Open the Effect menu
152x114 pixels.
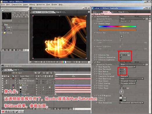(32, 4)
